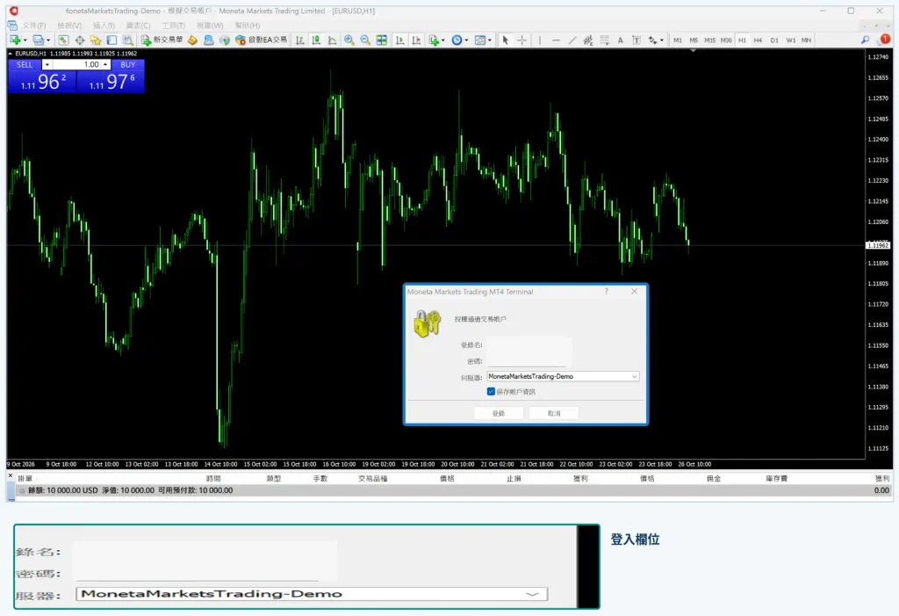Increase lot volume with up arrow
This screenshot has width=899, height=616.
coord(105,65)
